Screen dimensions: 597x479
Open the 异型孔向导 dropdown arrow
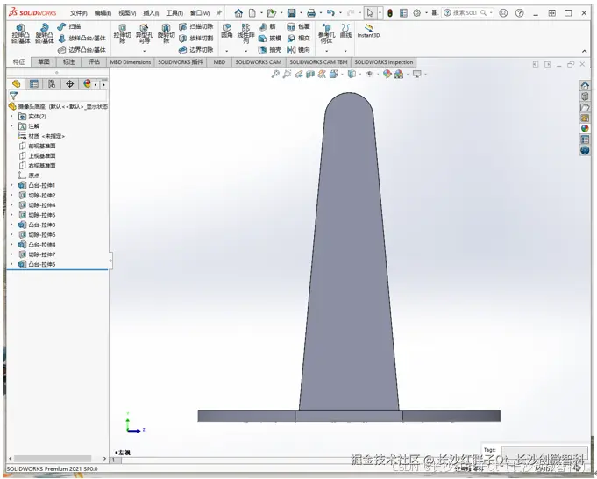144,51
